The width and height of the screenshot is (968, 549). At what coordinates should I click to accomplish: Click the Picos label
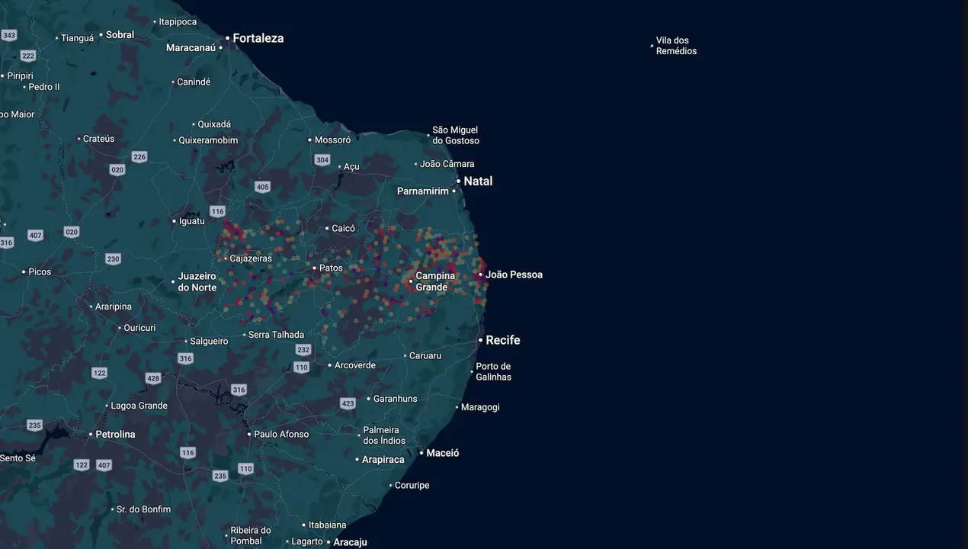pyautogui.click(x=40, y=272)
